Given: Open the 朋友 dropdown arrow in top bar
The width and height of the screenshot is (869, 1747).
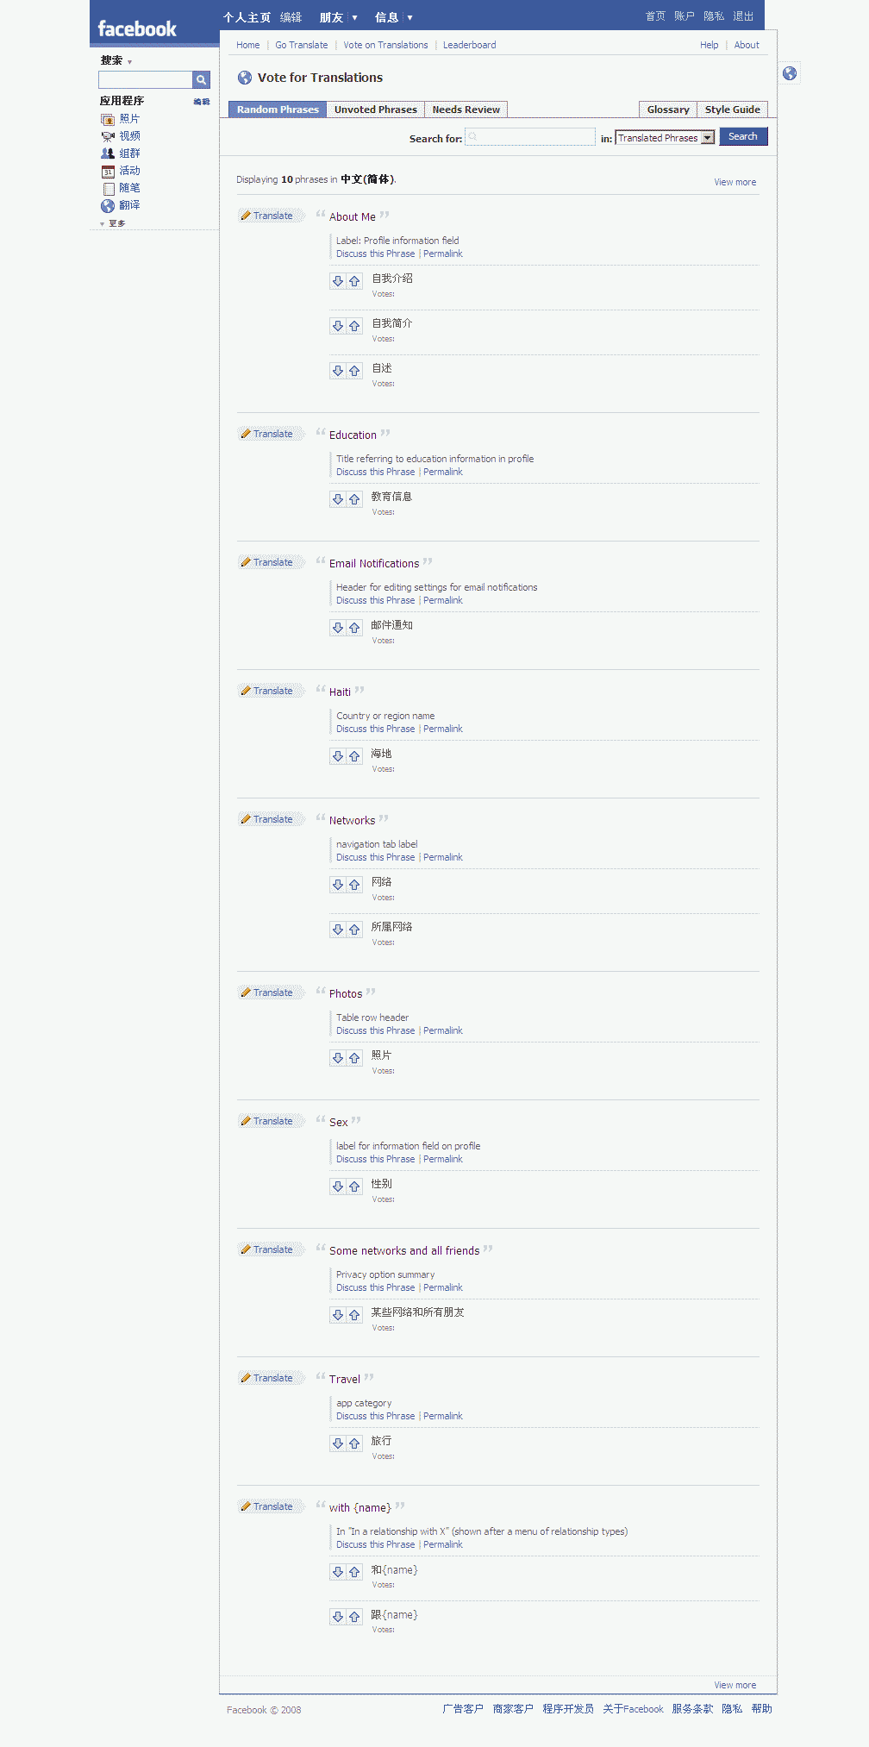Looking at the screenshot, I should (x=354, y=17).
